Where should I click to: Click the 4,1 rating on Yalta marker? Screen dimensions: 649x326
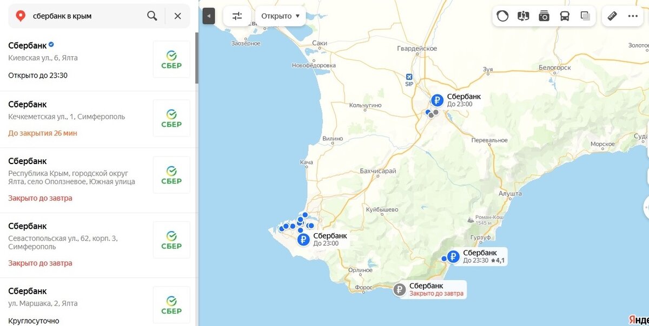click(x=498, y=261)
